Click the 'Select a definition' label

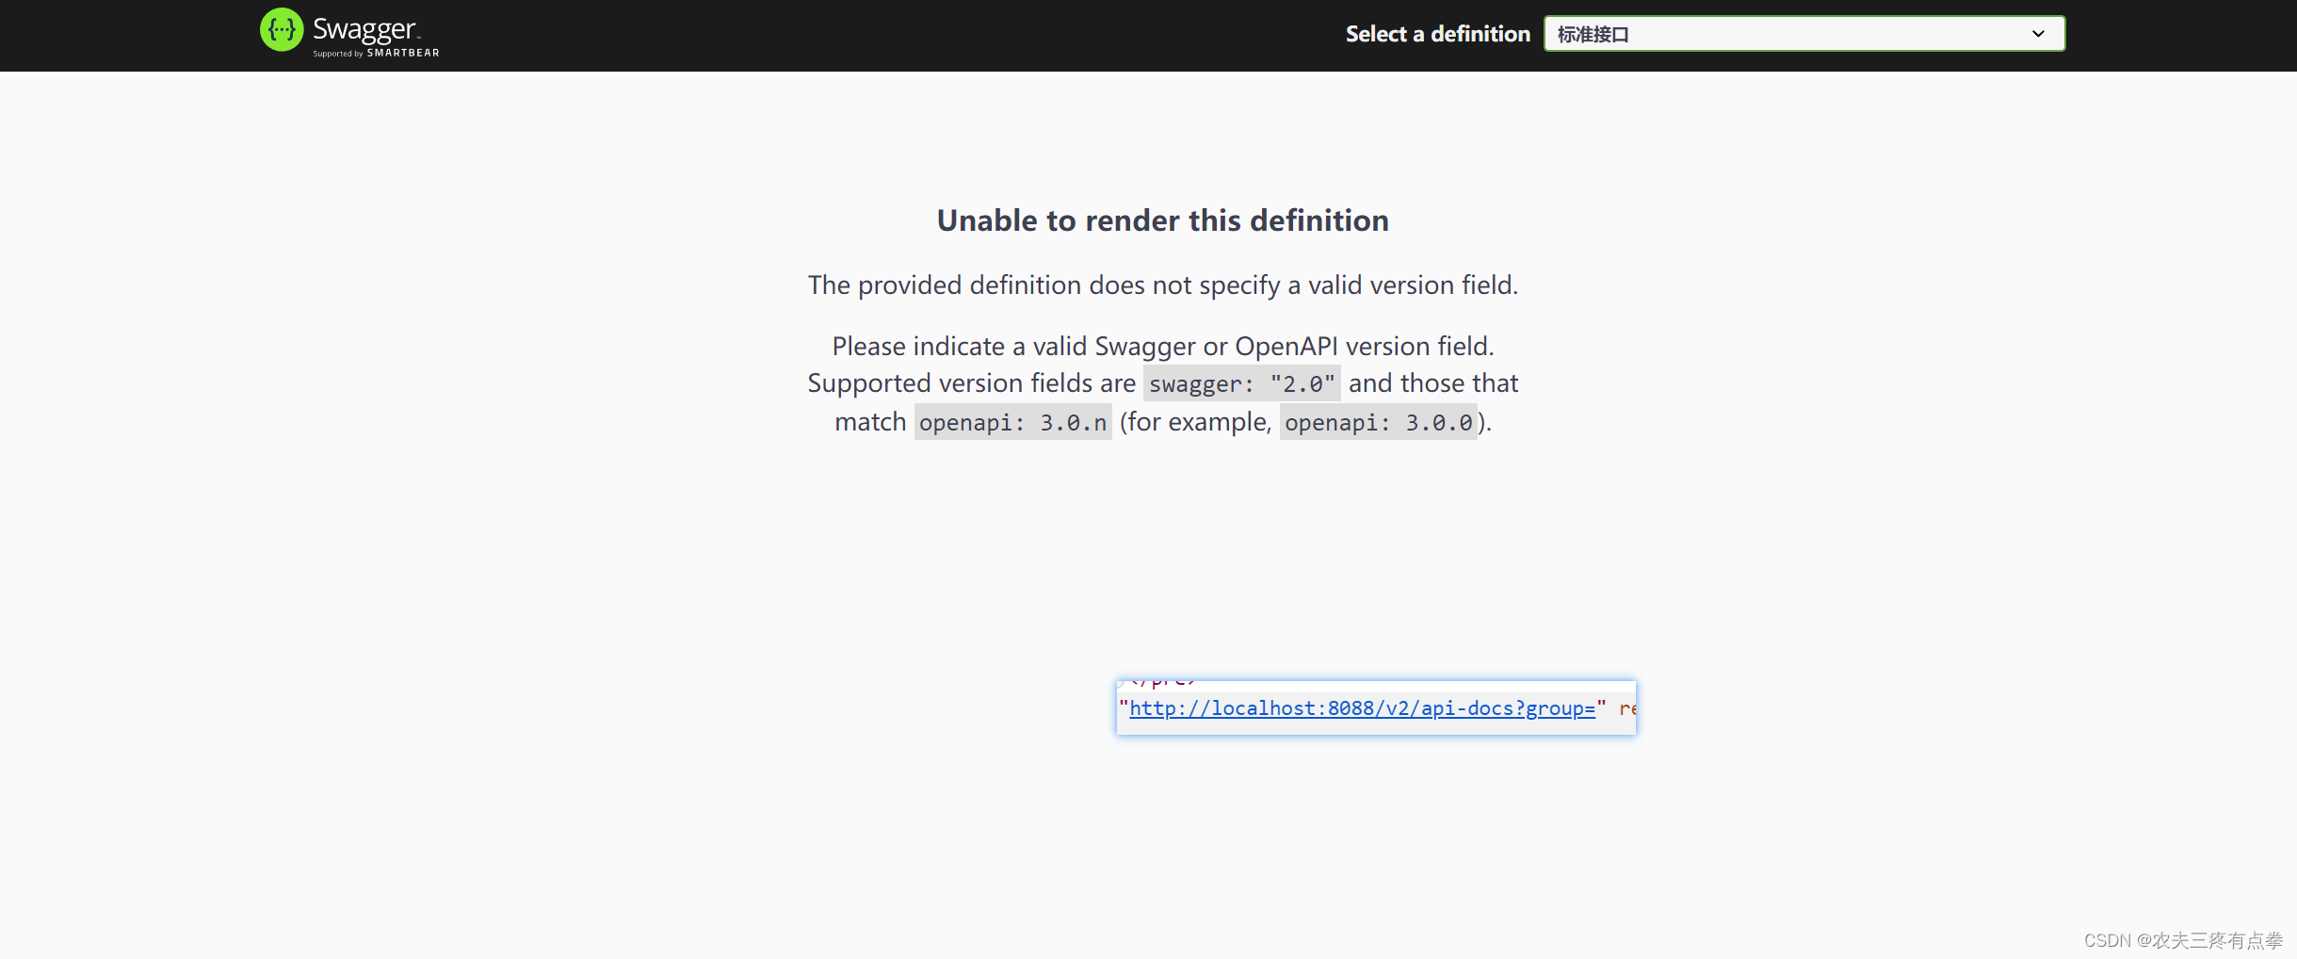[1438, 33]
